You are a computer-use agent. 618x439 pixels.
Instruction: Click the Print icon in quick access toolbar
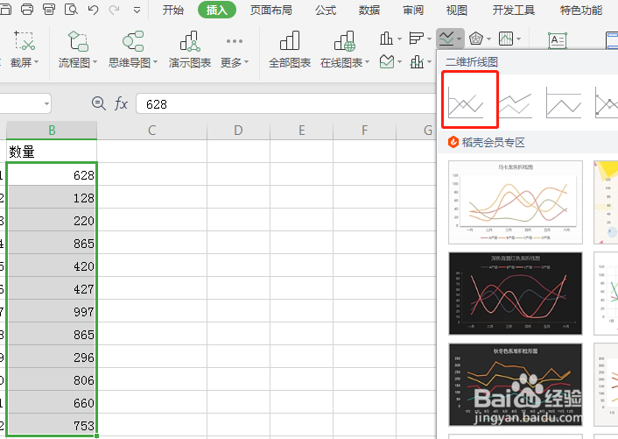(27, 9)
